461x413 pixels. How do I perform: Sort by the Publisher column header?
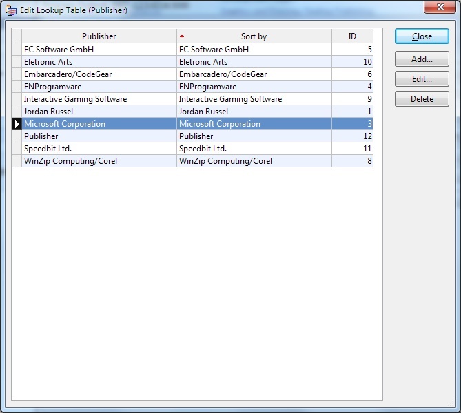tap(99, 36)
